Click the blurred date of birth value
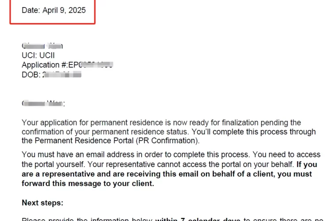Viewport: 331px width, 221px height. coord(62,75)
